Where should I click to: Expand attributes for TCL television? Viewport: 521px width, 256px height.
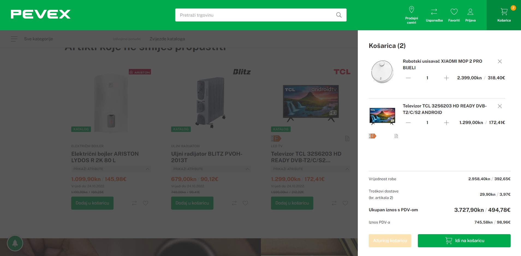click(x=311, y=169)
